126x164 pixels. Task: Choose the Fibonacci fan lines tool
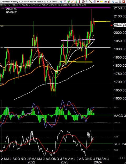tap(94, 2)
